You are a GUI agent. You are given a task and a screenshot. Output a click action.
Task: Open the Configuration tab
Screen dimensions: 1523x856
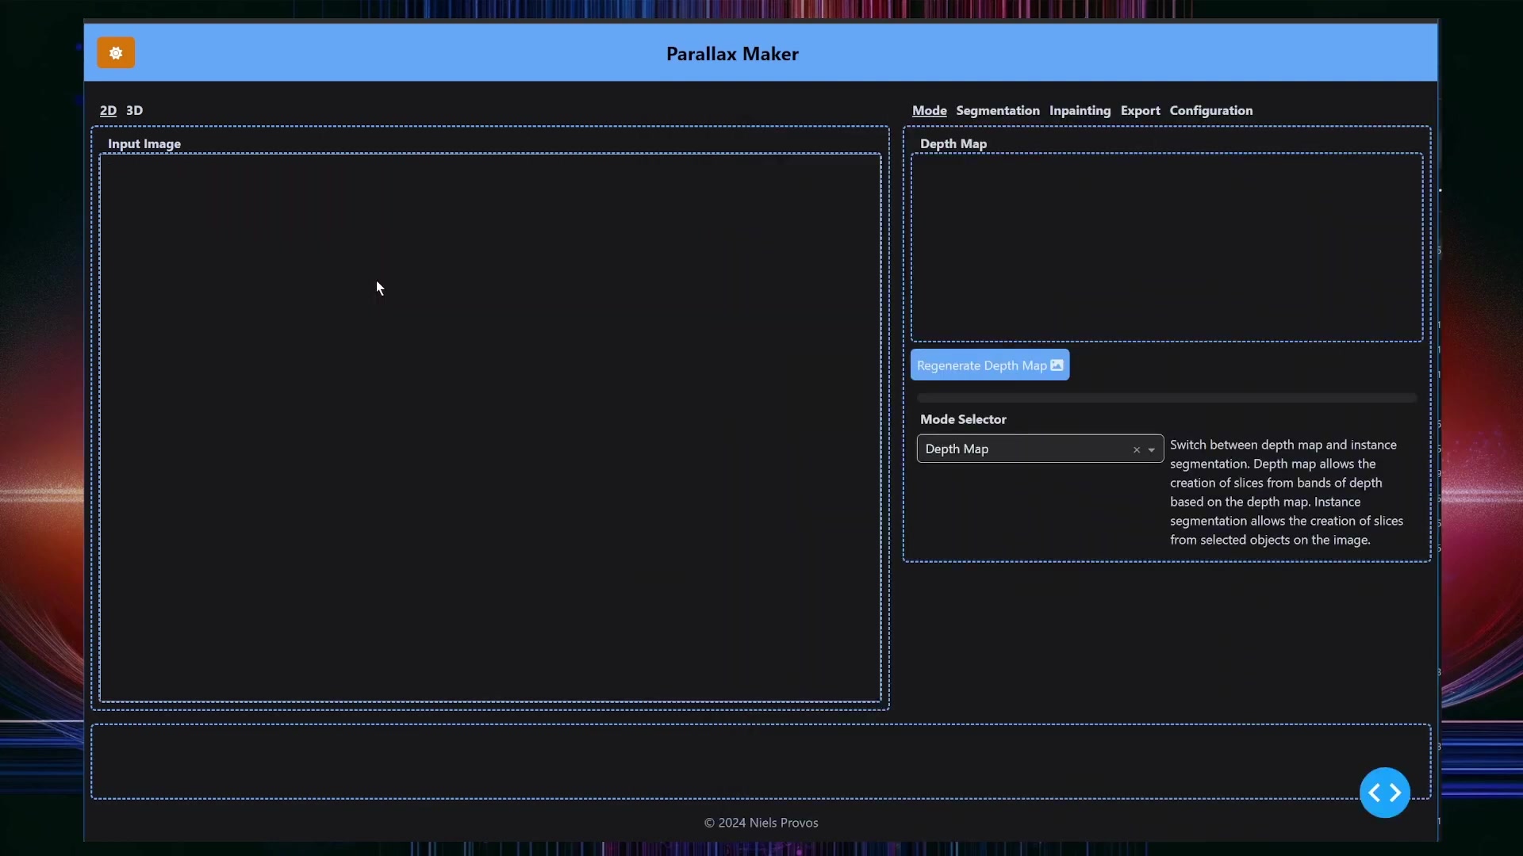(1210, 110)
